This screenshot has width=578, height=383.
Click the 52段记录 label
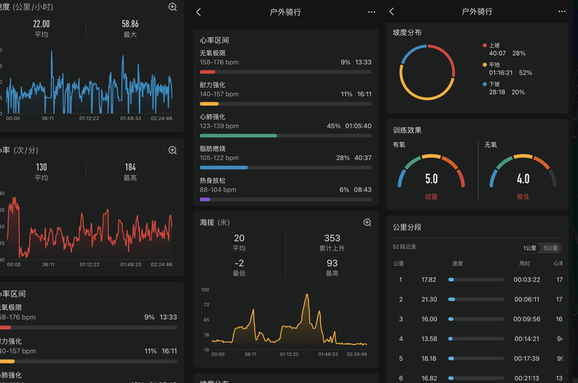[x=404, y=247]
